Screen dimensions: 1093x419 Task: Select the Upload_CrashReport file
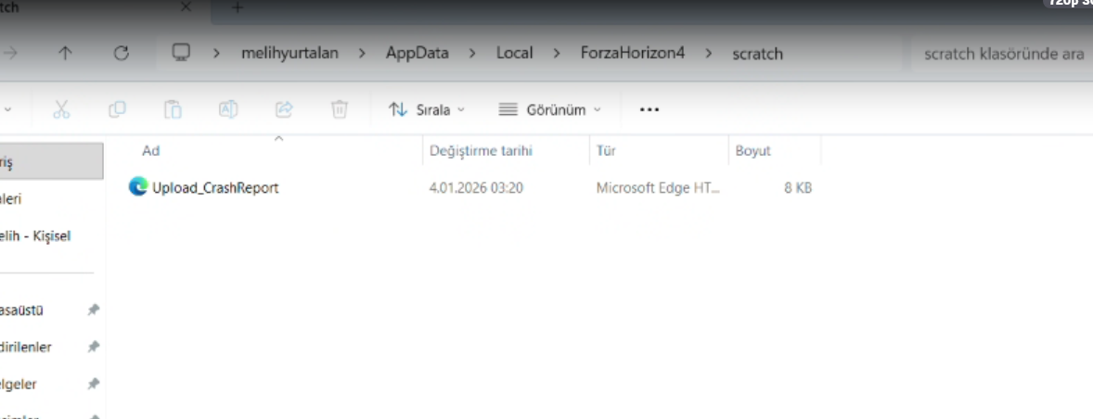pos(215,188)
